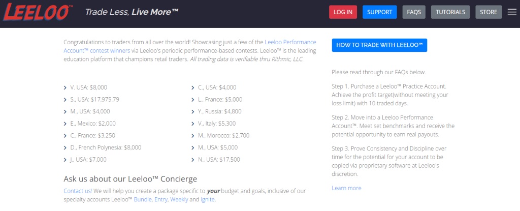The width and height of the screenshot is (520, 211).
Task: Open the Contact us! link
Action: 78,191
